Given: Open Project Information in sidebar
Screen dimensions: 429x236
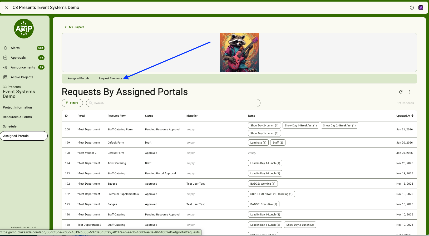Looking at the screenshot, I should click(x=17, y=107).
